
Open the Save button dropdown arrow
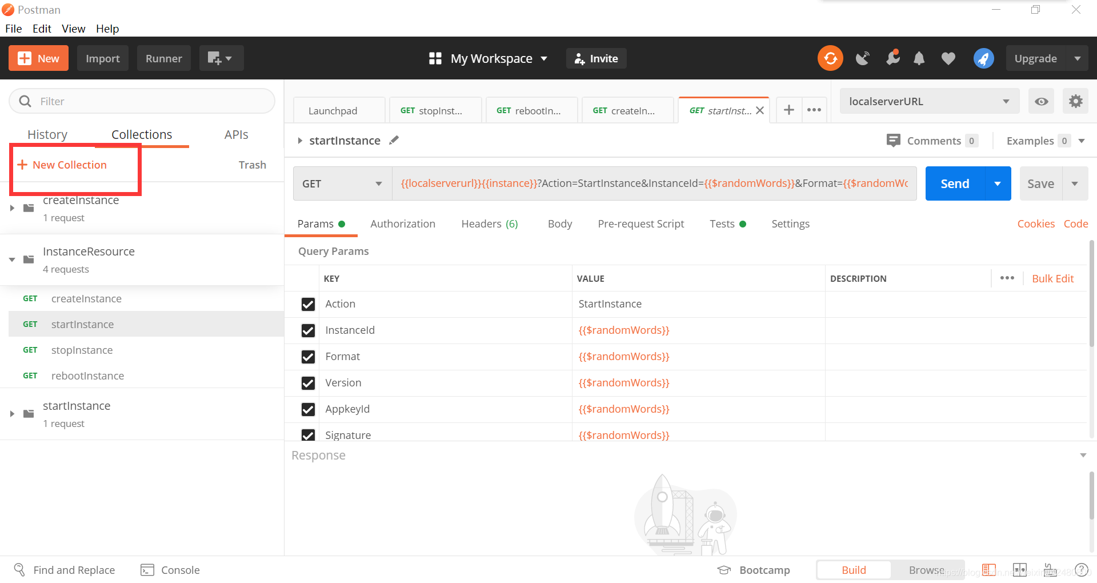coord(1075,183)
